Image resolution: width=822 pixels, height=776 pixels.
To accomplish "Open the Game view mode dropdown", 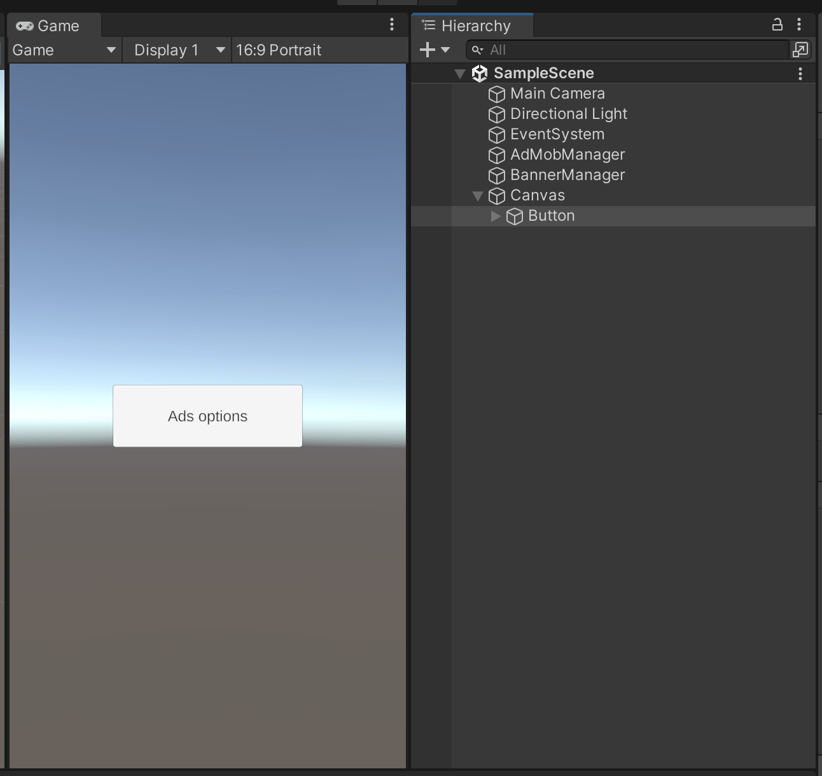I will click(x=64, y=50).
